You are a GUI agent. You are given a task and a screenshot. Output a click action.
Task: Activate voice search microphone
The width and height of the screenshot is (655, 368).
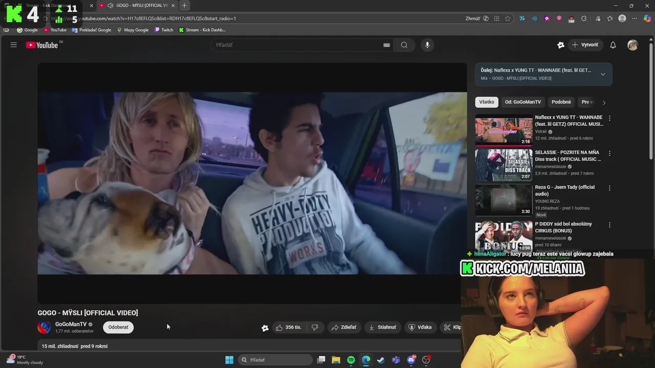(x=427, y=45)
